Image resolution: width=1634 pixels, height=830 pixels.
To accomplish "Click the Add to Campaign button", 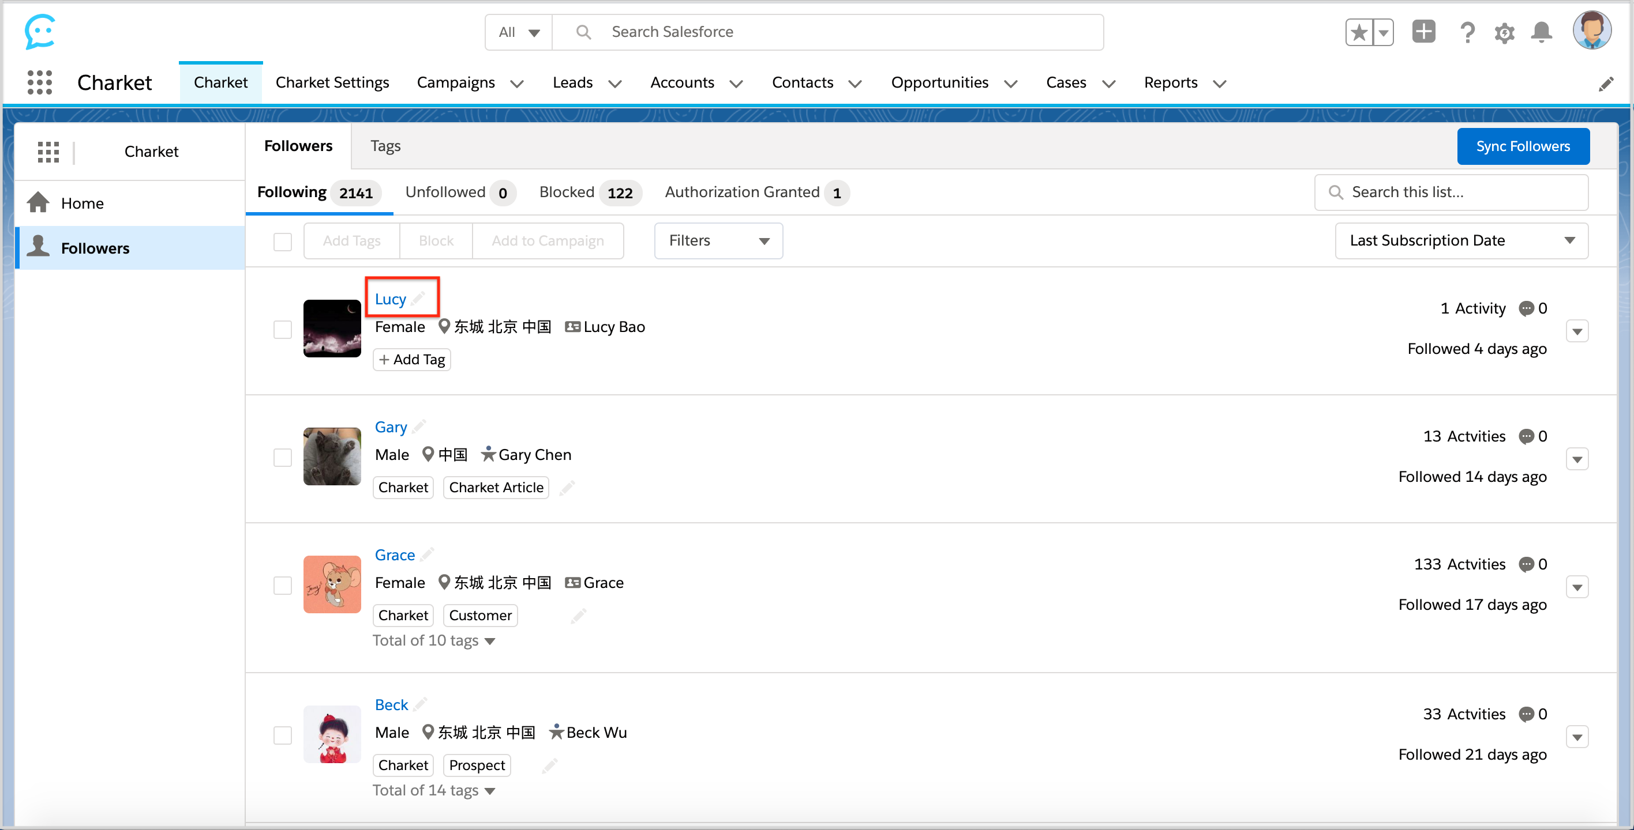I will (548, 241).
